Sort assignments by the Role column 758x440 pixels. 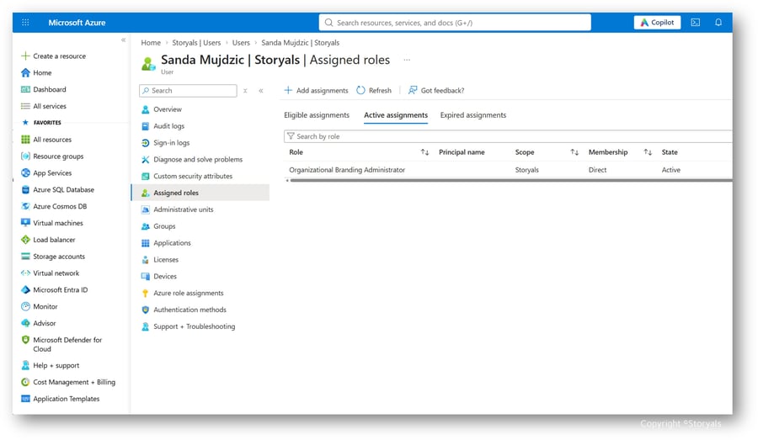click(424, 152)
